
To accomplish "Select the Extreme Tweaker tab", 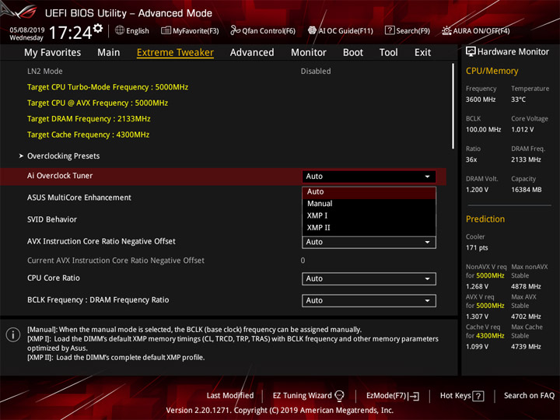I will pyautogui.click(x=175, y=53).
